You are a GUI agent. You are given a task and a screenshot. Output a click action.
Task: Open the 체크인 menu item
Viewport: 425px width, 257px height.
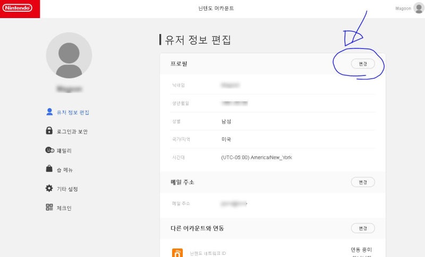click(x=64, y=208)
